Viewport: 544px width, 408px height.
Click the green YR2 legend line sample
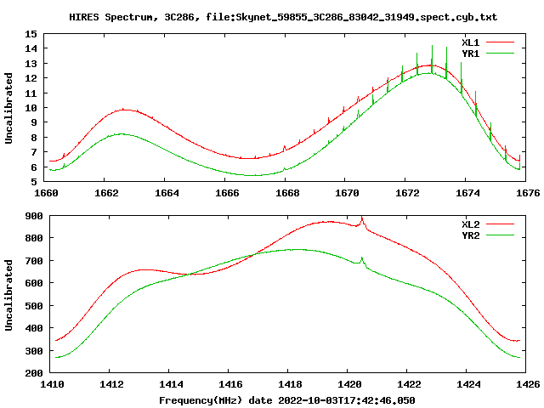tap(500, 235)
